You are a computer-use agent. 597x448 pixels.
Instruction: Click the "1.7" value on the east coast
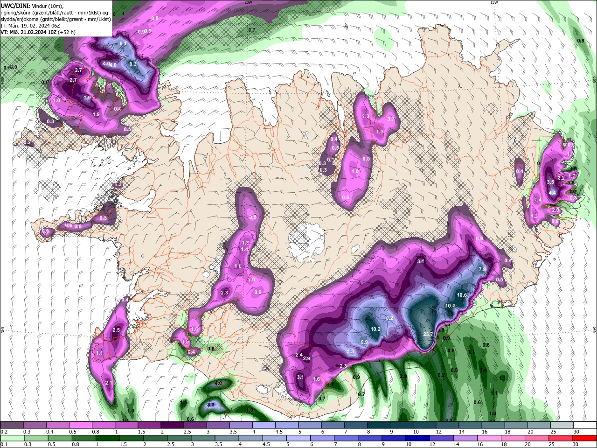pos(573,175)
